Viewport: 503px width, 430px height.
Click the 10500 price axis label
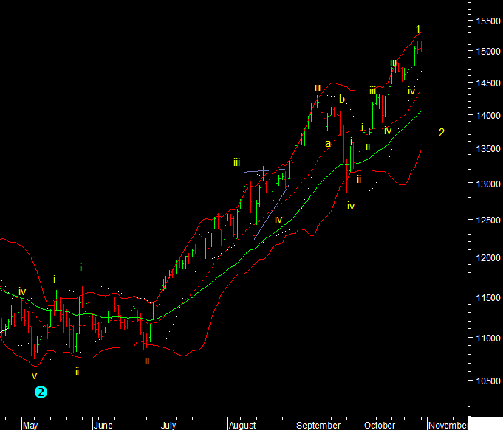[x=488, y=381]
